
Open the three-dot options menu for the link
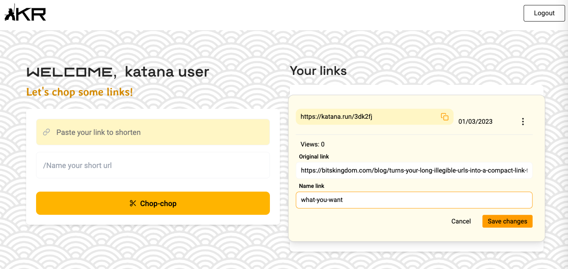point(523,122)
